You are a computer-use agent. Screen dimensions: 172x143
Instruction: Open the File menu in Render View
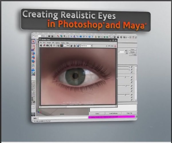pyautogui.click(x=41, y=43)
